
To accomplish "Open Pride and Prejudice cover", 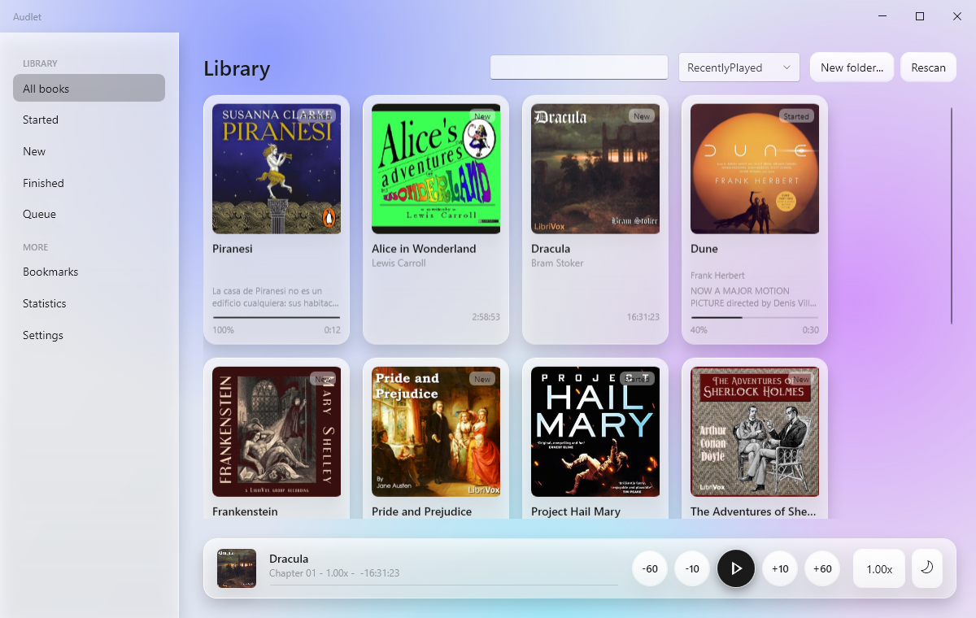I will (x=436, y=432).
